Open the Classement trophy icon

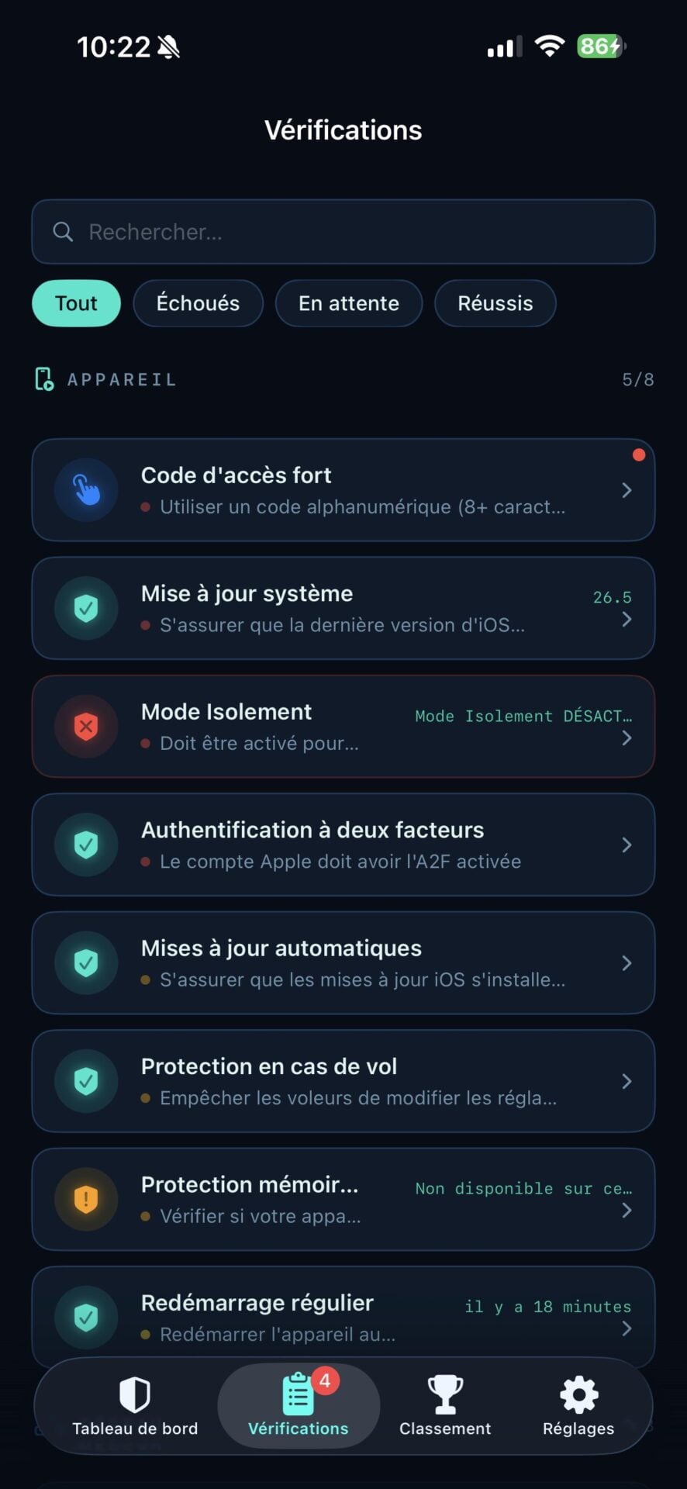(x=445, y=1395)
